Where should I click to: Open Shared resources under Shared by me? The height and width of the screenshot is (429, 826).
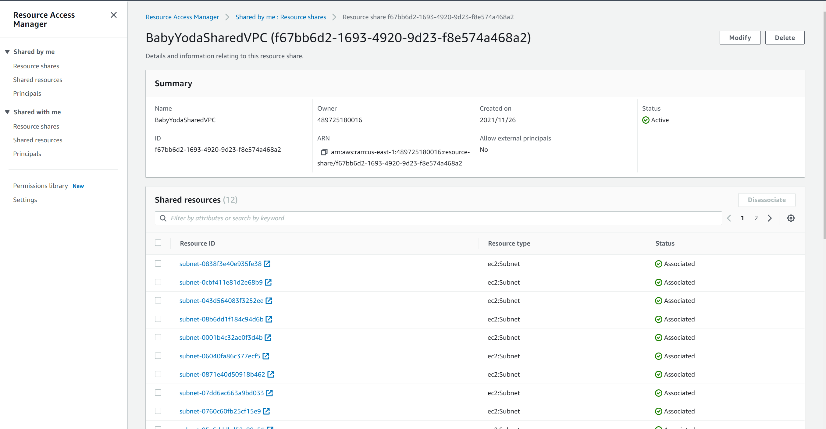coord(38,80)
